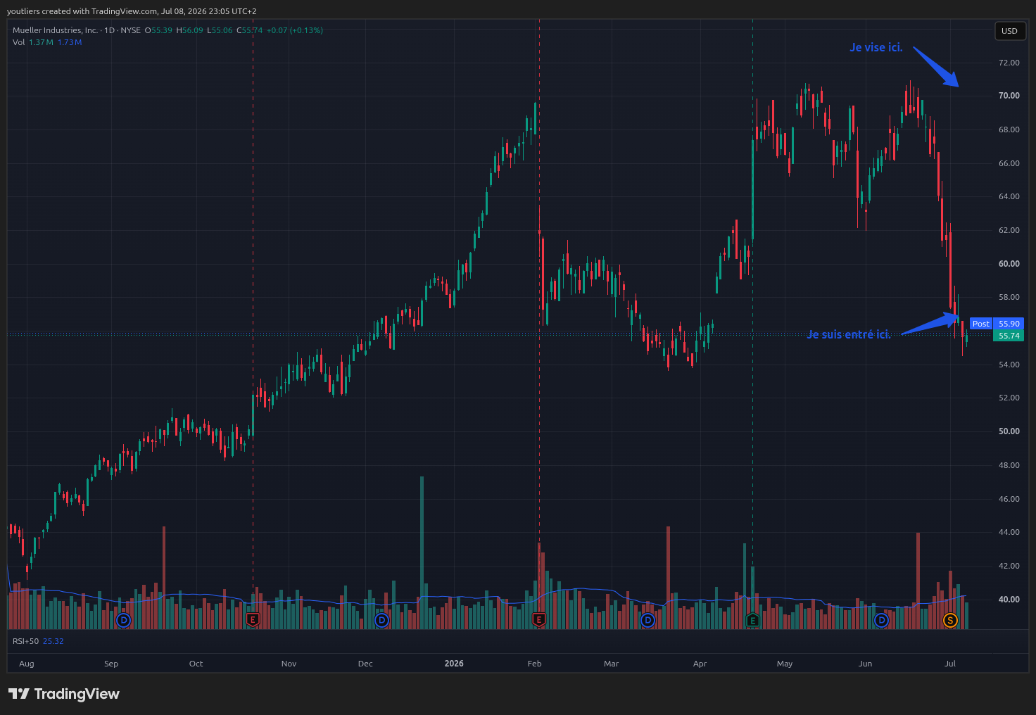Click the 60.00 price axis label
Viewport: 1036px width, 715px height.
[1009, 264]
